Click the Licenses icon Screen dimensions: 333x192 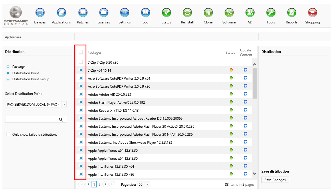(104, 13)
